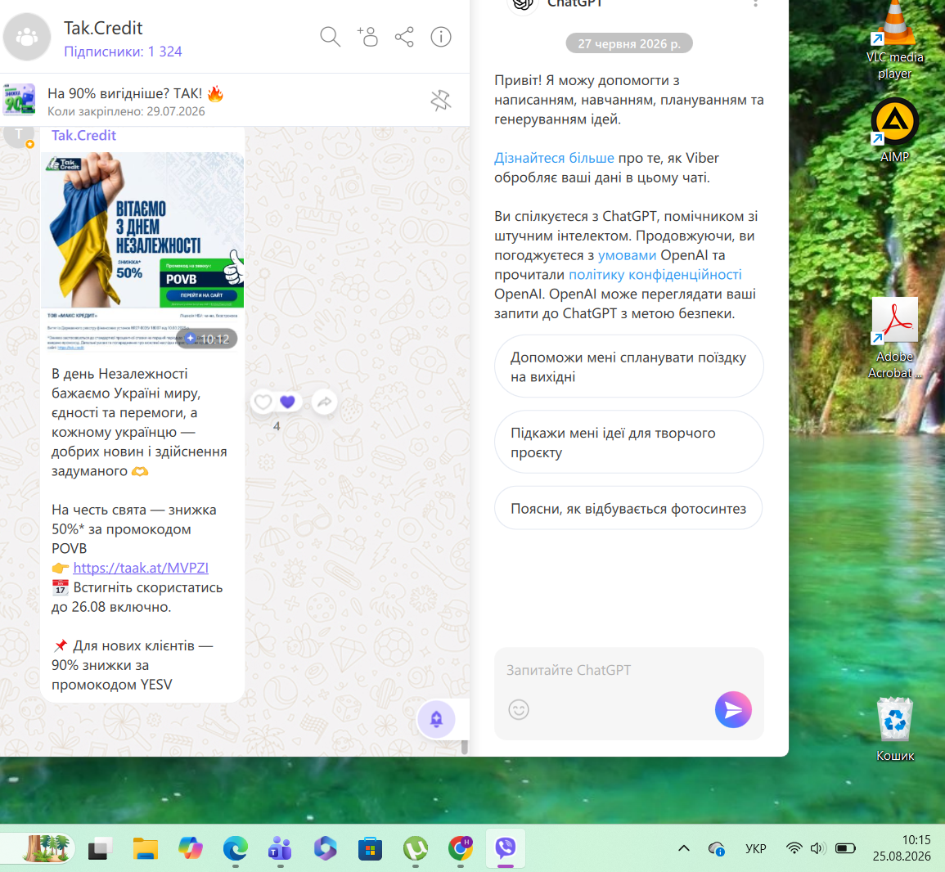Open VLC media player desktop shortcut
Screen dimensions: 945x872
click(x=894, y=40)
